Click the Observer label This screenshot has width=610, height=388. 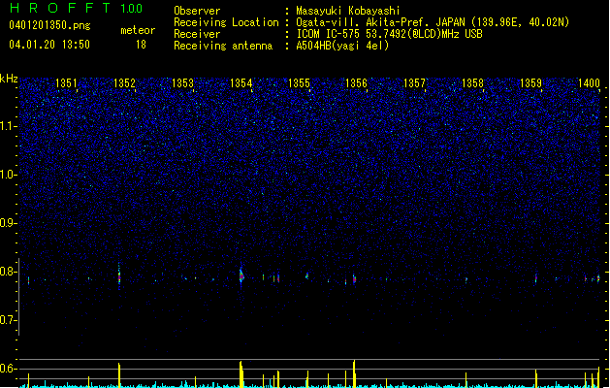(197, 11)
